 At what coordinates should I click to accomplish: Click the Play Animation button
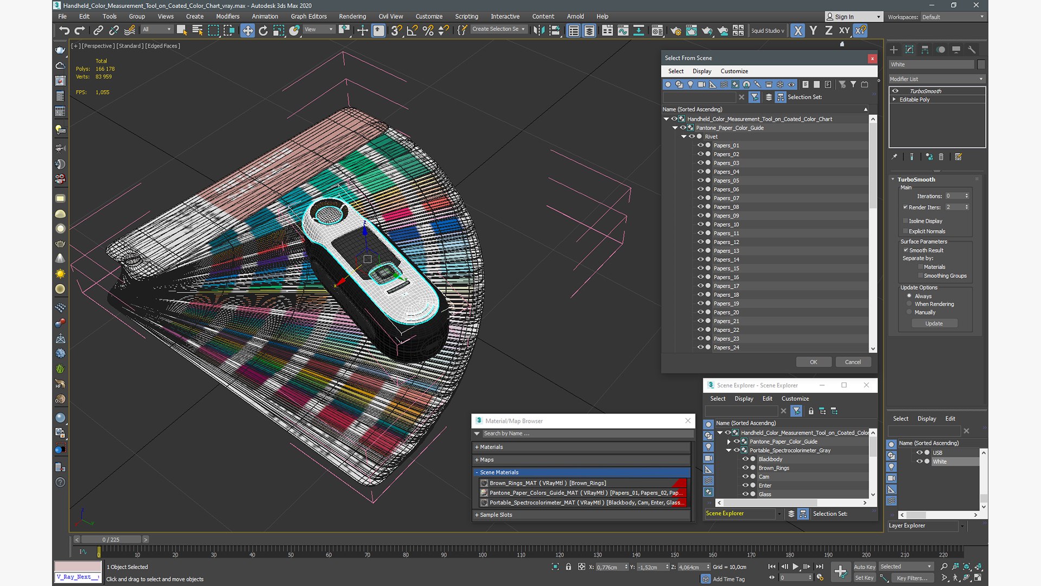point(795,566)
